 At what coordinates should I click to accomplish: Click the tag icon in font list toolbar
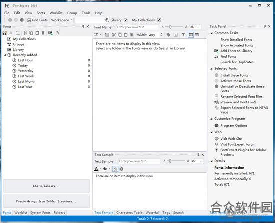point(168,35)
